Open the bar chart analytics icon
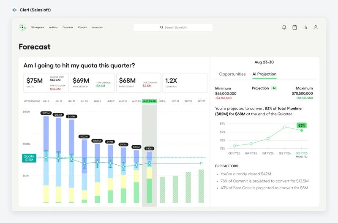The height and width of the screenshot is (223, 338). click(305, 27)
